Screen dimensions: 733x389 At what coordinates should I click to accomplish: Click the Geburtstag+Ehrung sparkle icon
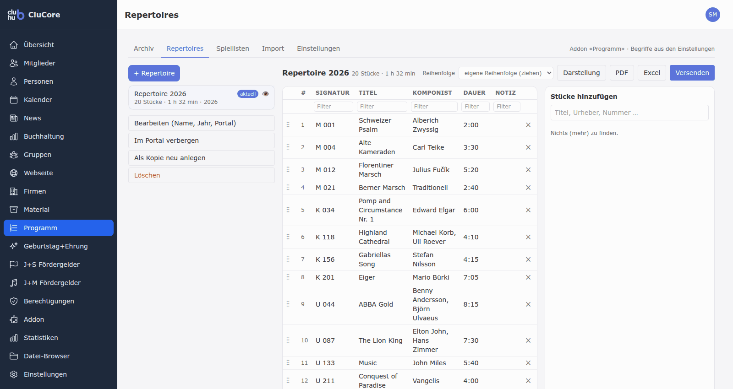click(14, 246)
